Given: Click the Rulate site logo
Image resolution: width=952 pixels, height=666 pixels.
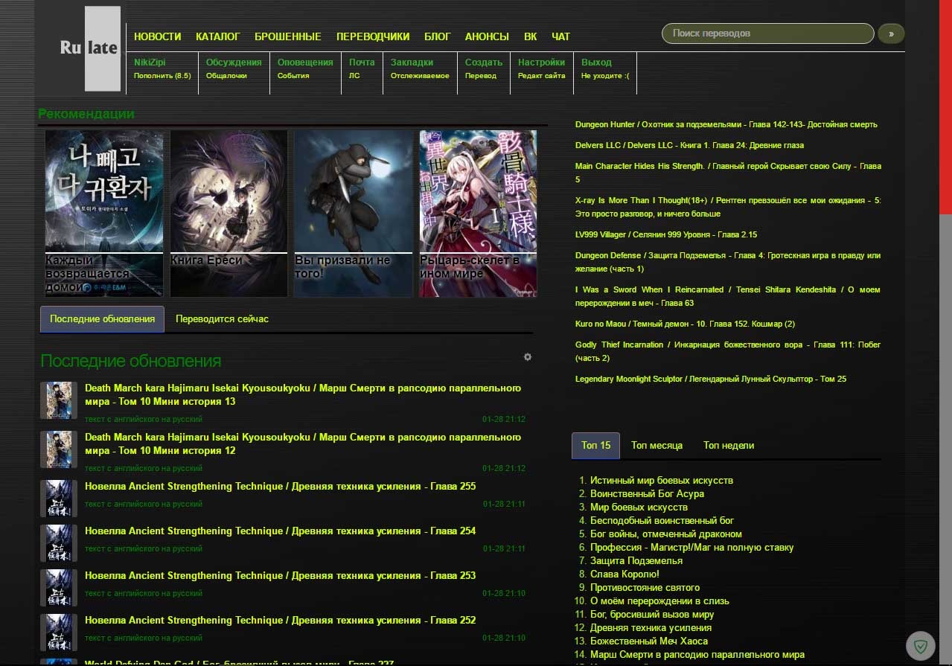Looking at the screenshot, I should 90,48.
